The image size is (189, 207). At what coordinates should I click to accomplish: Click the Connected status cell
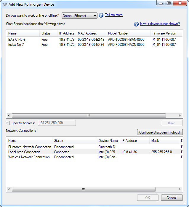[x=62, y=152]
